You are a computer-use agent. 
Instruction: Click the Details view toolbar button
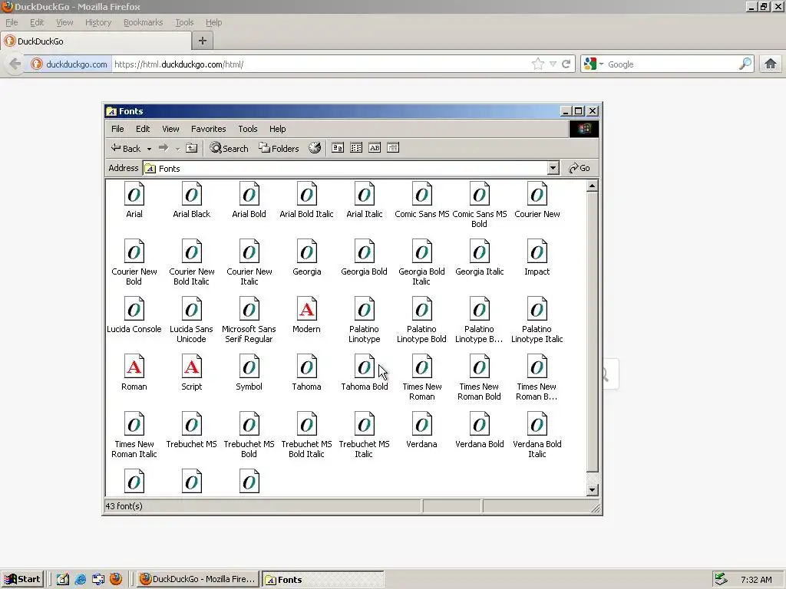click(x=393, y=148)
